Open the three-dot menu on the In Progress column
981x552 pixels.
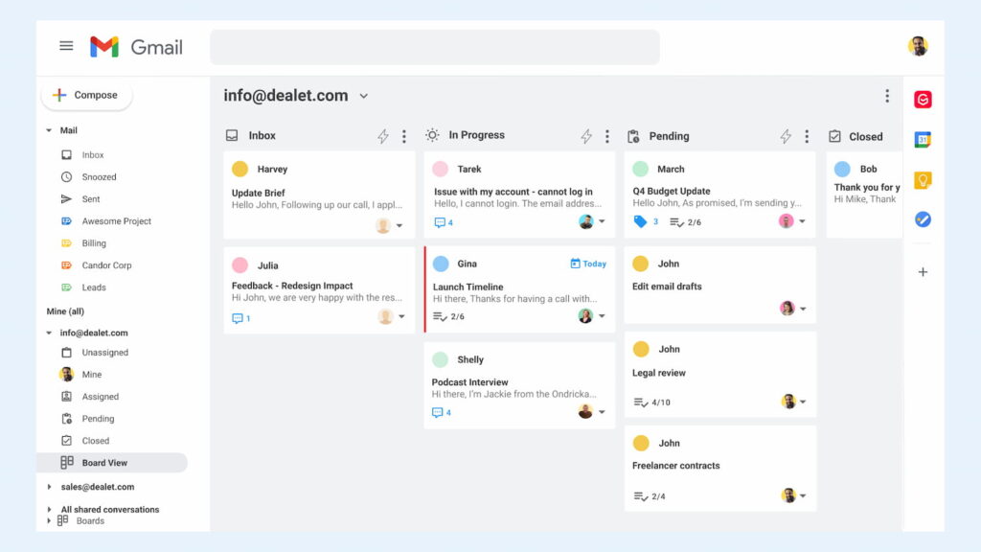coord(606,135)
